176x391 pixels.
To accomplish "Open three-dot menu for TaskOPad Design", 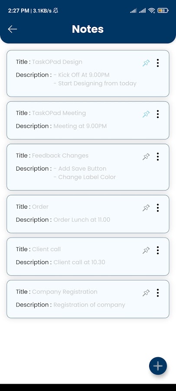I will (157, 63).
